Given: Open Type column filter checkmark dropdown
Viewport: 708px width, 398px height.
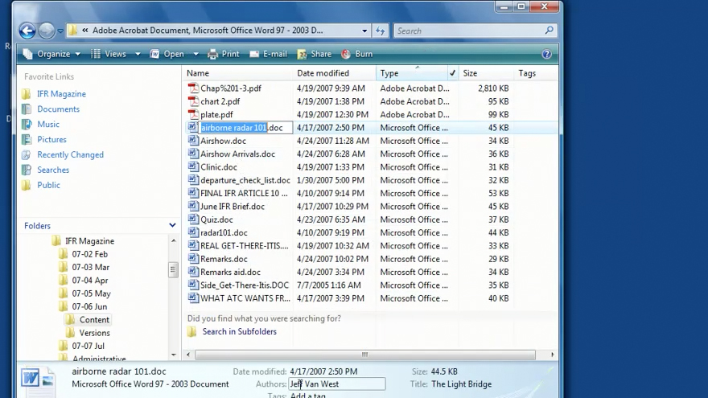Looking at the screenshot, I should 452,73.
